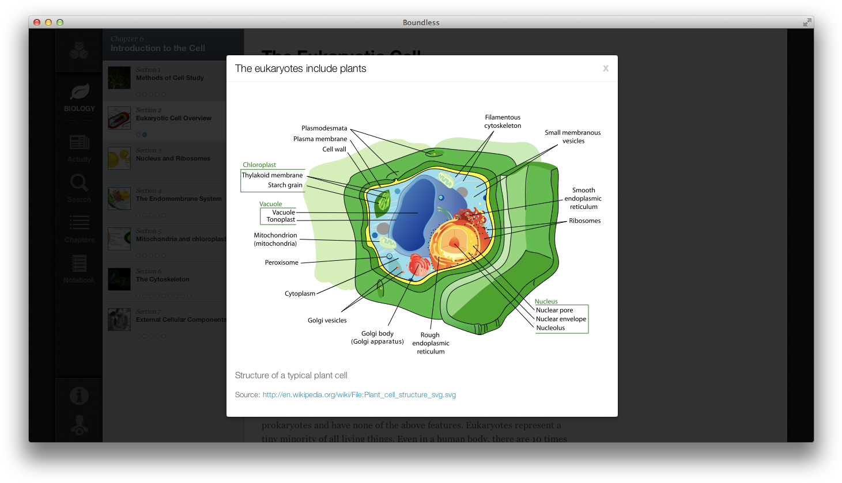Open the Chapters list icon
The image size is (842, 483).
coord(79,223)
